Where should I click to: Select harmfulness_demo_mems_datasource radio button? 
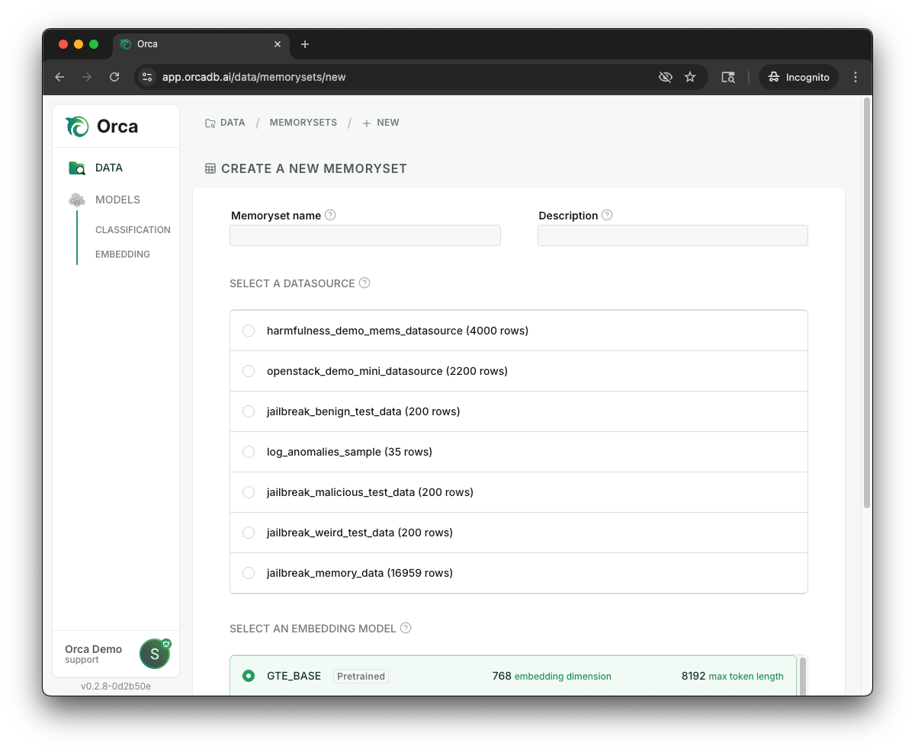pos(249,331)
